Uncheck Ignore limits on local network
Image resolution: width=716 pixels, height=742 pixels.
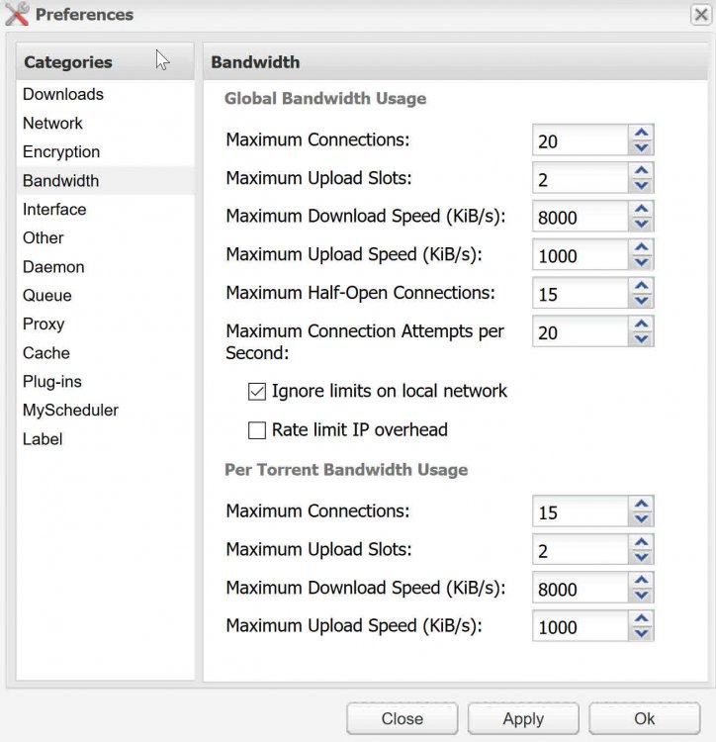[x=257, y=392]
